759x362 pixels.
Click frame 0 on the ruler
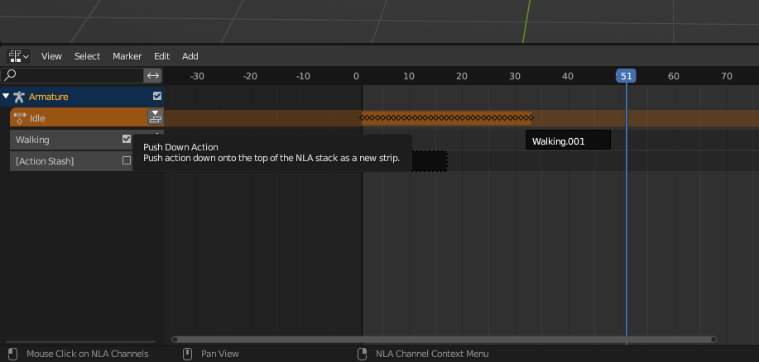click(356, 76)
